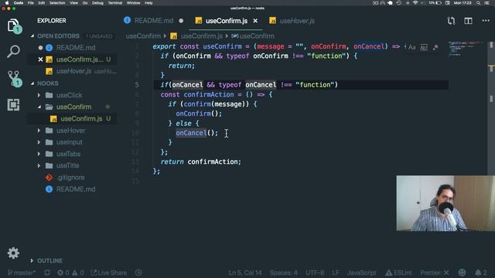The width and height of the screenshot is (495, 278).
Task: Open notifications bell in status bar
Action: coord(481,273)
